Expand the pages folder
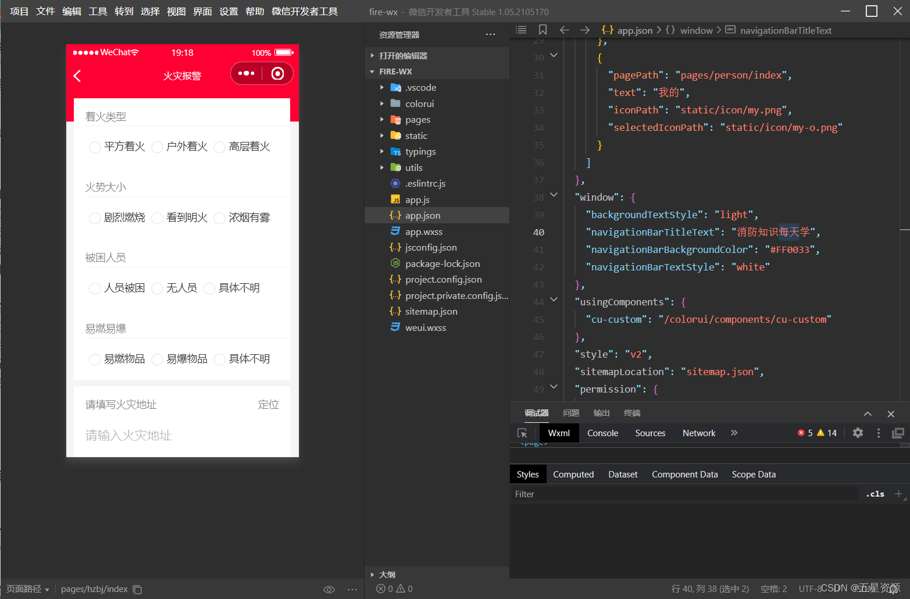The image size is (910, 599). point(437,119)
